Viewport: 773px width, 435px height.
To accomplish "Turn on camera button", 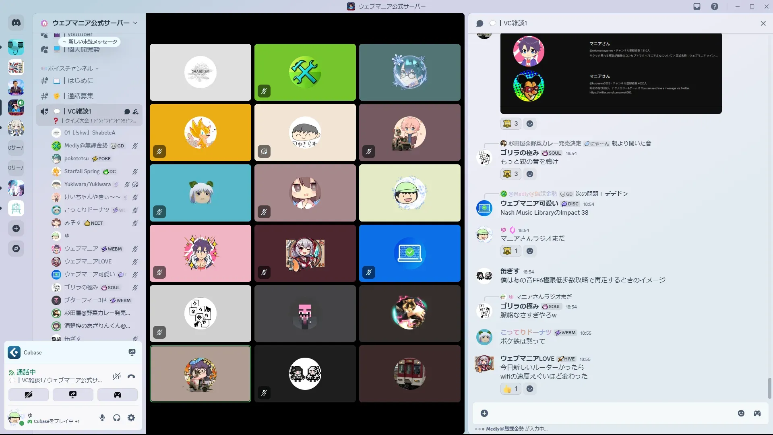I will pyautogui.click(x=29, y=395).
